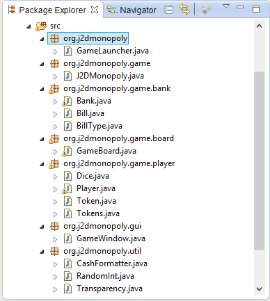The height and width of the screenshot is (301, 270).
Task: Click the GameWindow.java file icon
Action: tap(67, 238)
